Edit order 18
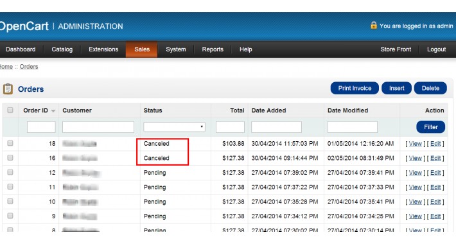The image size is (456, 244). tap(435, 143)
